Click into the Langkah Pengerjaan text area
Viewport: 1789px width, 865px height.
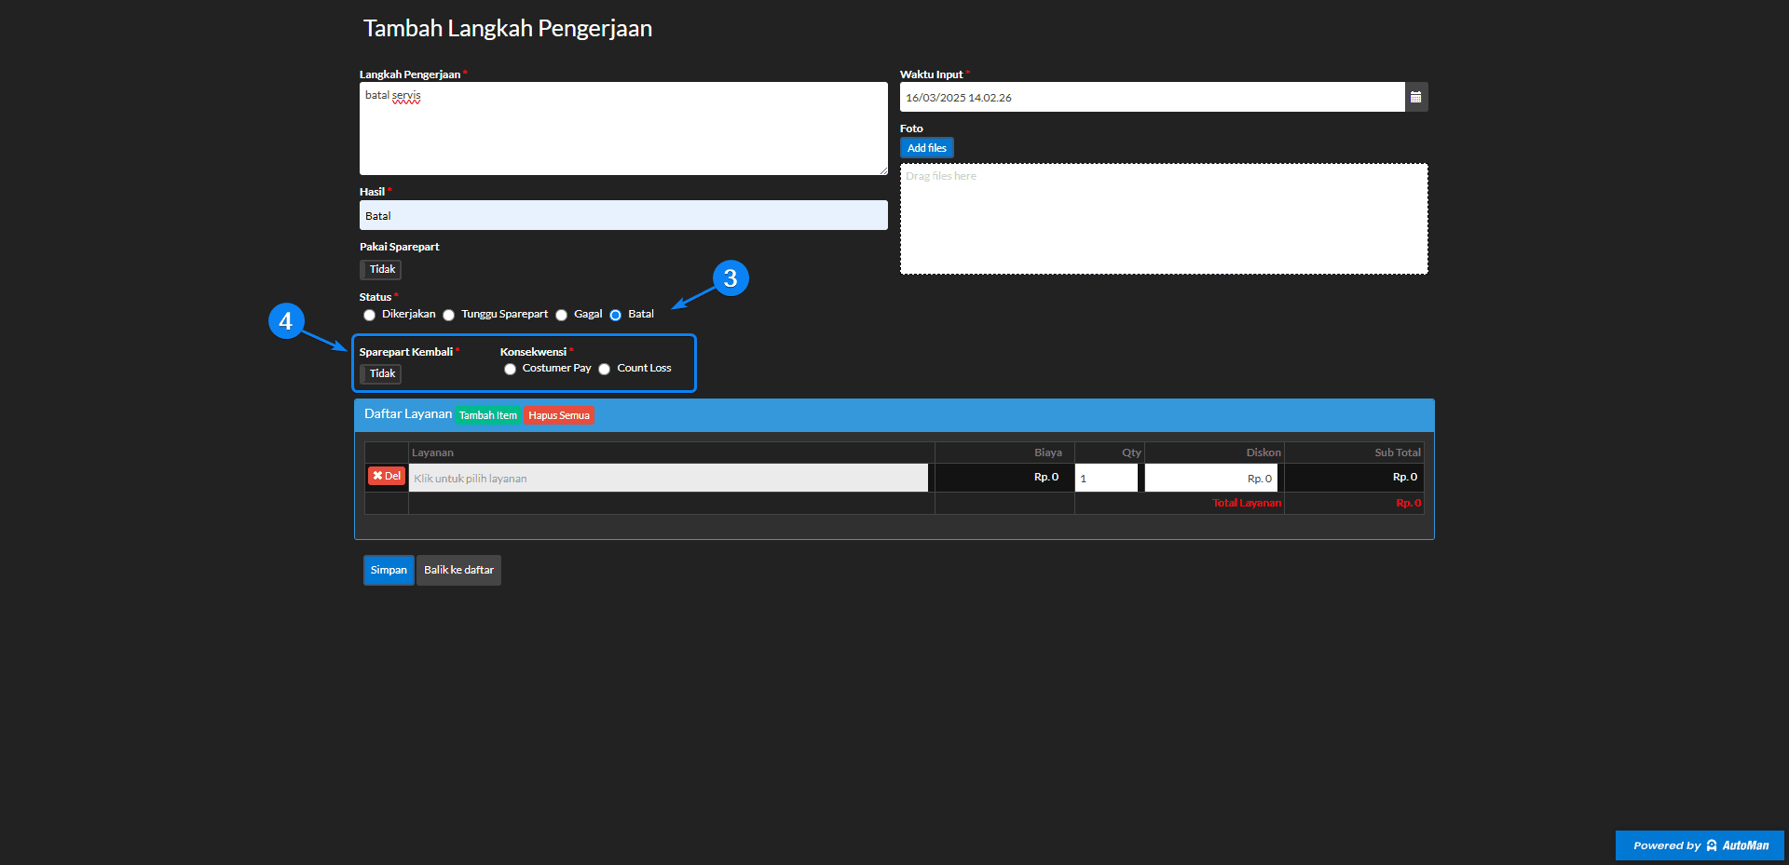(622, 128)
